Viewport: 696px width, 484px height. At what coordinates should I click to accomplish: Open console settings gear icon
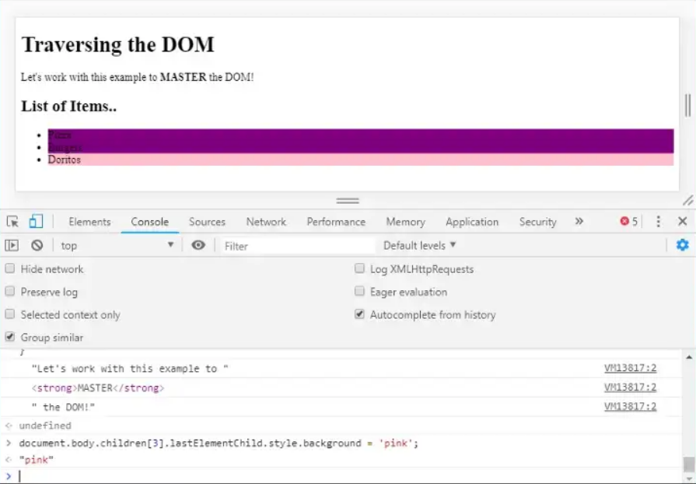(x=682, y=245)
